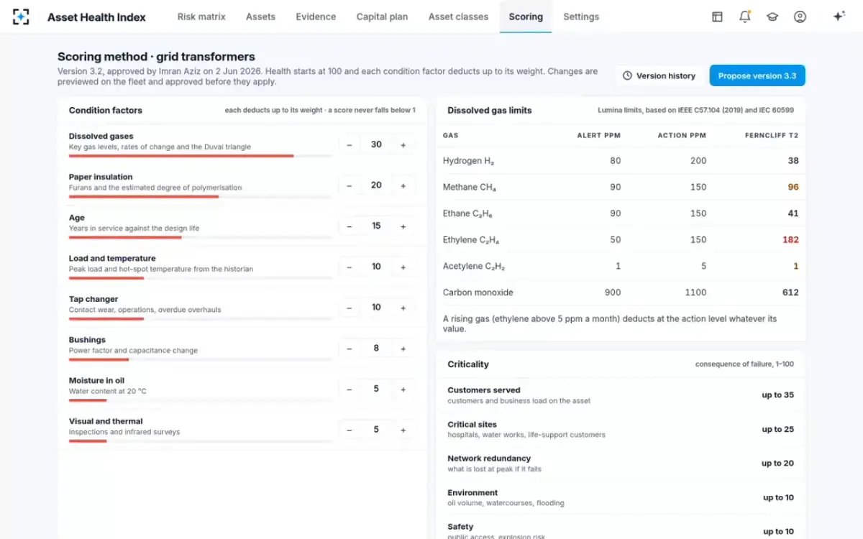
Task: Click the FERNCLIFF T2 column header
Action: pyautogui.click(x=771, y=135)
